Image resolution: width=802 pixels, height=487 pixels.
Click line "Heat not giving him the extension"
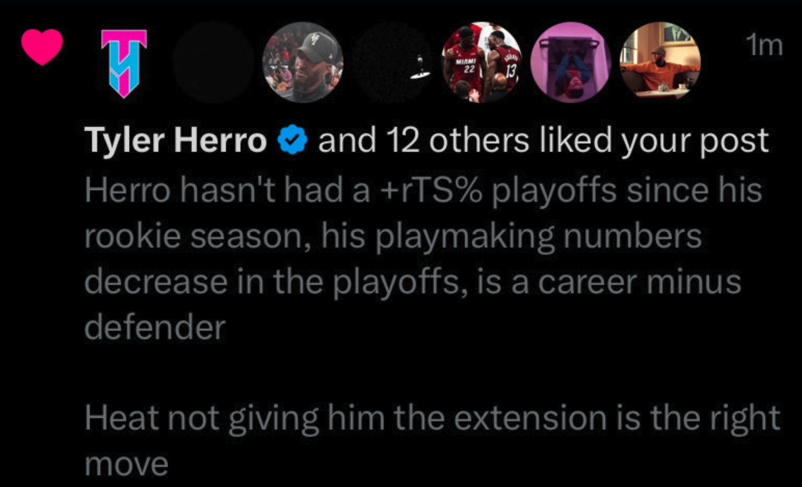pos(431,417)
